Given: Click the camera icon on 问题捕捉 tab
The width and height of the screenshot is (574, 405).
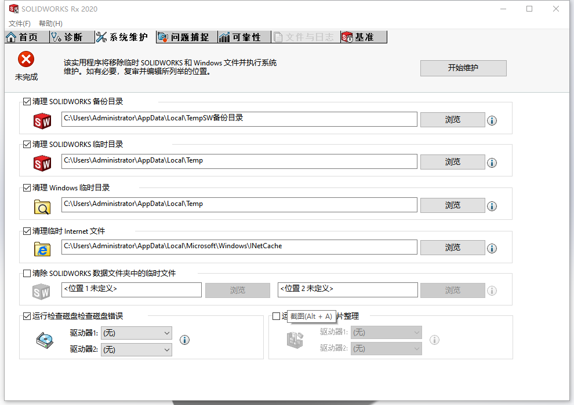Looking at the screenshot, I should click(163, 37).
